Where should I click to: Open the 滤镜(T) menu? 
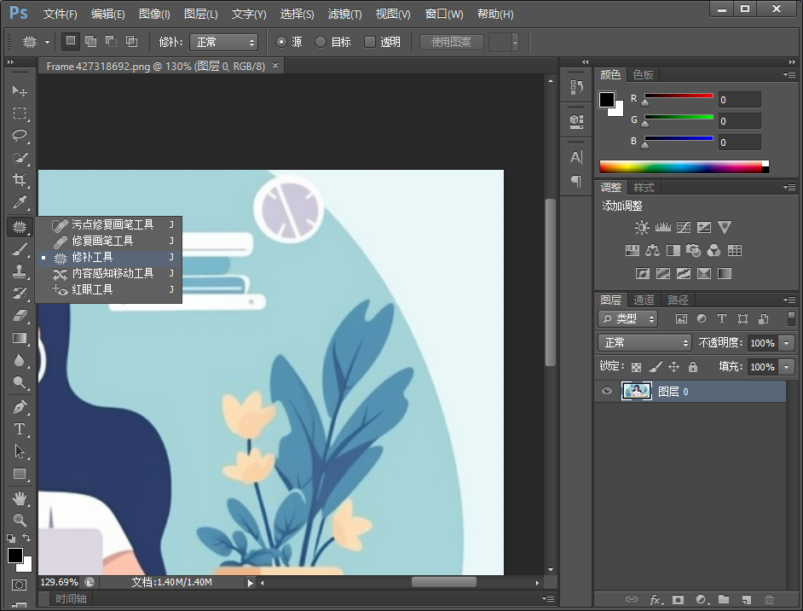[344, 15]
